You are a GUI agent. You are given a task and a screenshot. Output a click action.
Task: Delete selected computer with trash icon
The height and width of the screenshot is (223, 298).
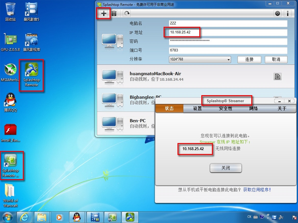click(x=114, y=13)
